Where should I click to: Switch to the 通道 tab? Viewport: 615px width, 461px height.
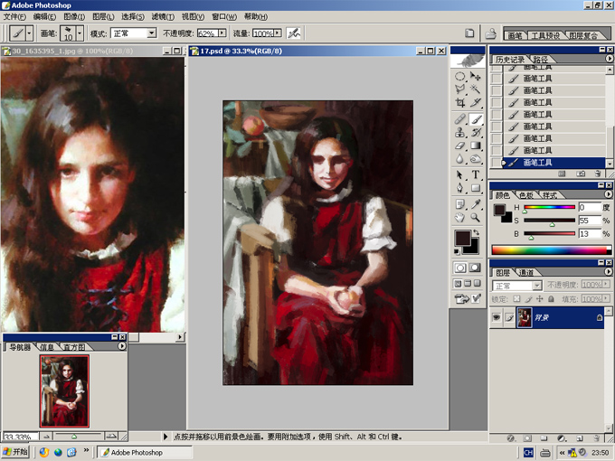(x=526, y=272)
